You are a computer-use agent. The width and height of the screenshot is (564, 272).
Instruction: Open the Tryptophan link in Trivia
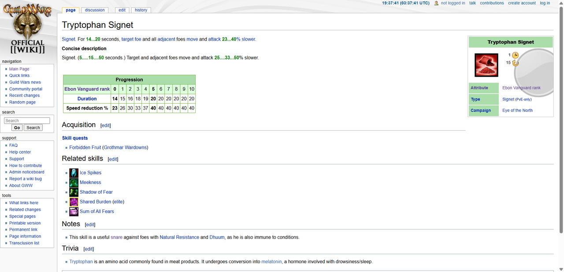coord(81,262)
